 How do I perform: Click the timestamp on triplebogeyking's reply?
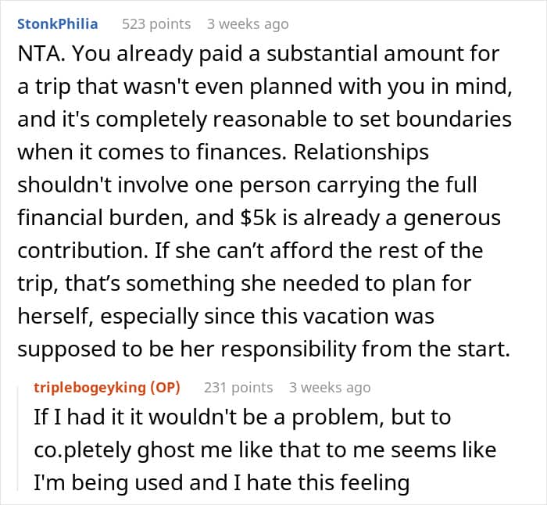[x=329, y=387]
